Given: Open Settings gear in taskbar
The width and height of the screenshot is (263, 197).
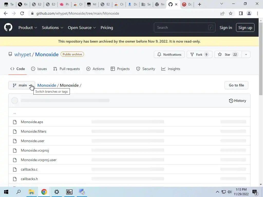Looking at the screenshot, I should click(x=57, y=192).
